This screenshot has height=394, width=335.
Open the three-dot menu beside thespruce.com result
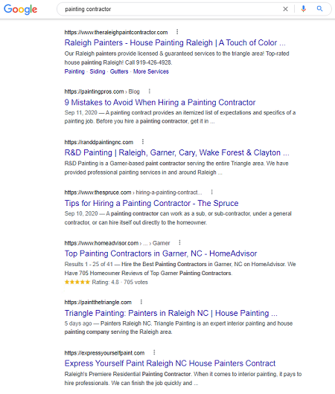[212, 193]
